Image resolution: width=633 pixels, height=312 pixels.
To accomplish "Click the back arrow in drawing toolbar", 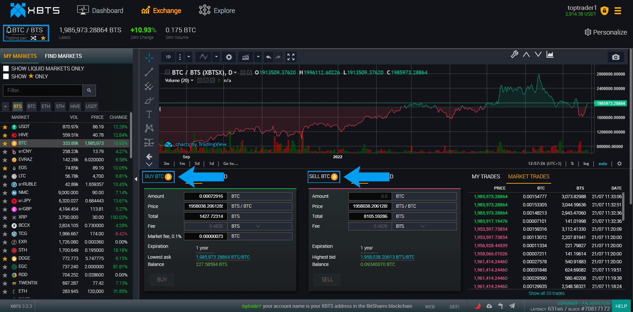I will coord(149,156).
